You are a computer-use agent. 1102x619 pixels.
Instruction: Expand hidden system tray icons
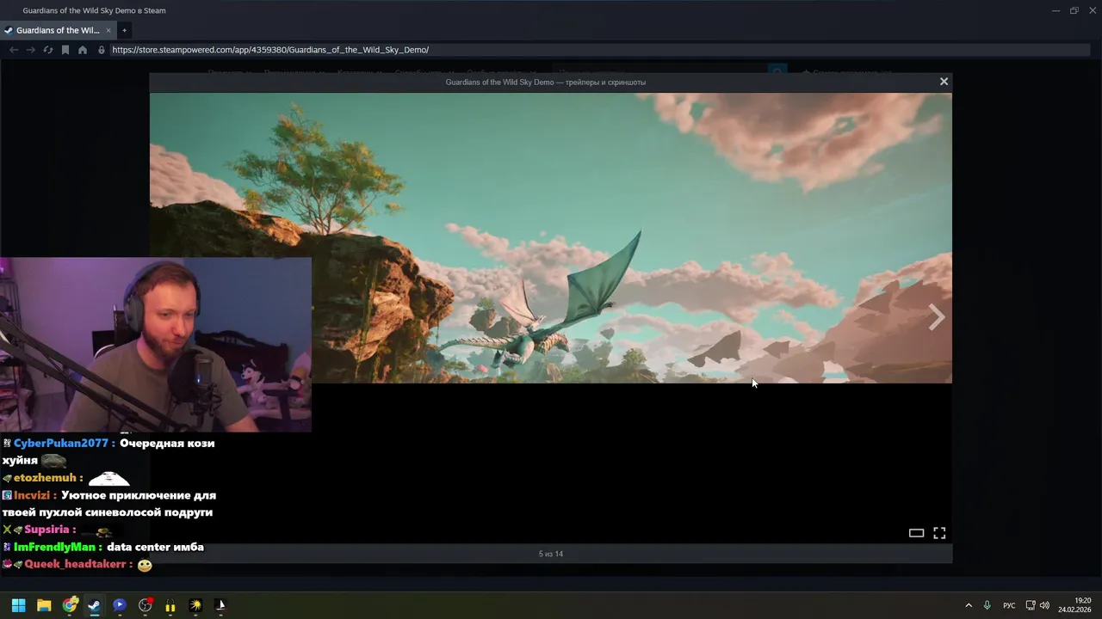[x=969, y=605]
